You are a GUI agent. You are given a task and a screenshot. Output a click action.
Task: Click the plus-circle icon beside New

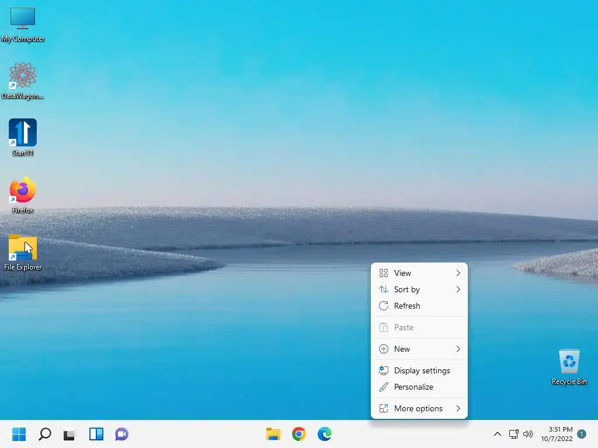tap(384, 349)
